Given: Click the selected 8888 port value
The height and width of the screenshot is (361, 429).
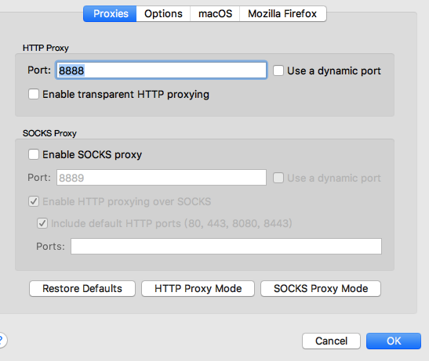Looking at the screenshot, I should pyautogui.click(x=71, y=70).
